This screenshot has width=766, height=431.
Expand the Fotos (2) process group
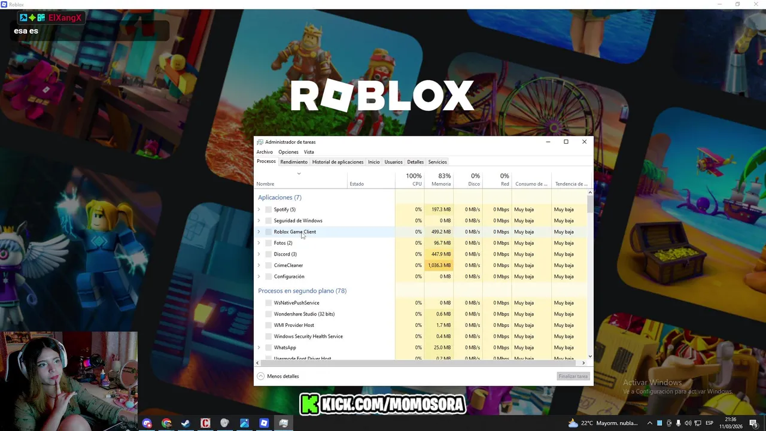coord(259,243)
